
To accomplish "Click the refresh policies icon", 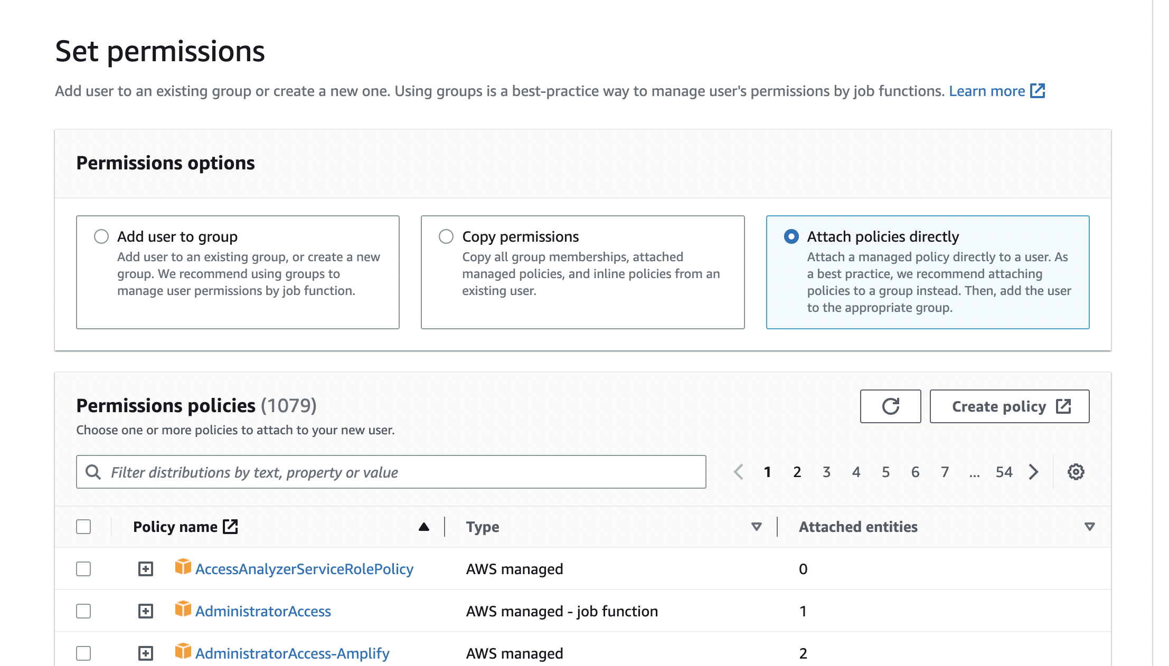I will coord(891,406).
